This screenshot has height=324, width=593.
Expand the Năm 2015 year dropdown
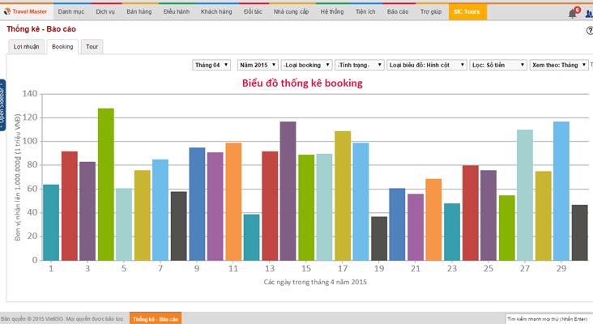[x=257, y=64]
